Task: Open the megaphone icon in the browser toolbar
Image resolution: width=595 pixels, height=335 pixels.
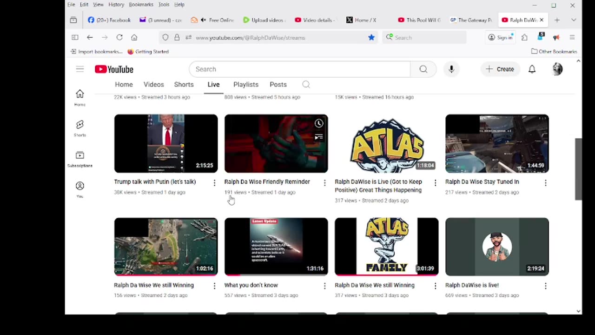Action: tap(556, 37)
